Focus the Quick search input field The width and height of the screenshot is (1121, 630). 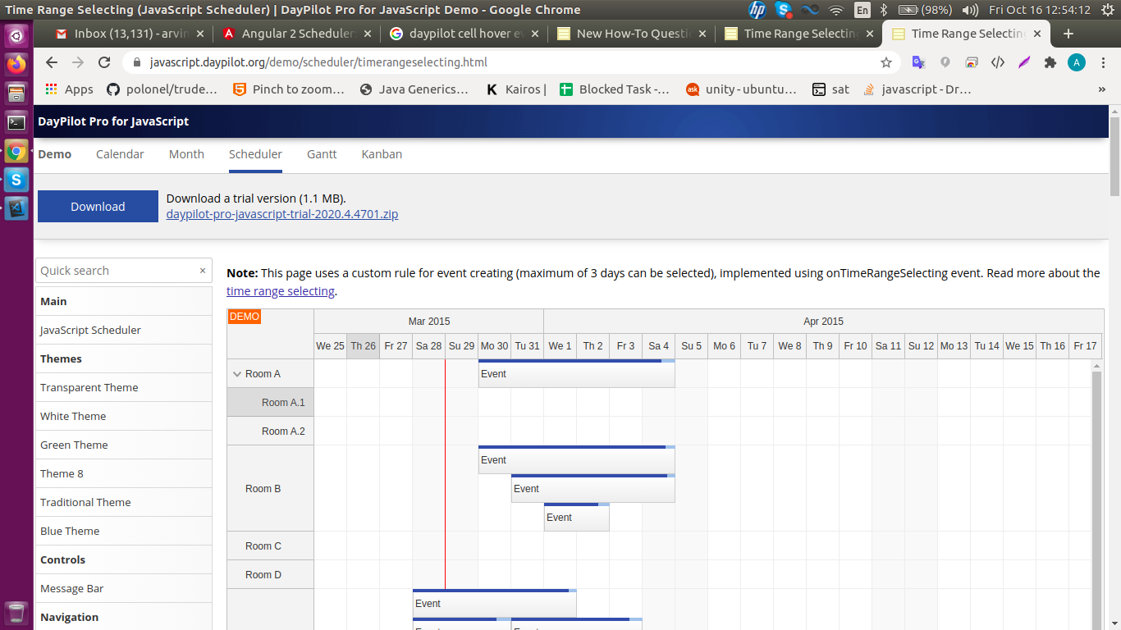click(x=124, y=271)
